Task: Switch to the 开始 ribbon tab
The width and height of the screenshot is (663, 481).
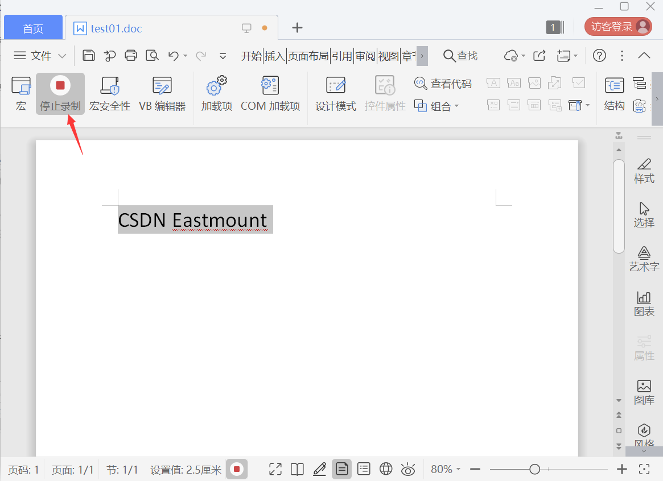Action: pos(252,56)
